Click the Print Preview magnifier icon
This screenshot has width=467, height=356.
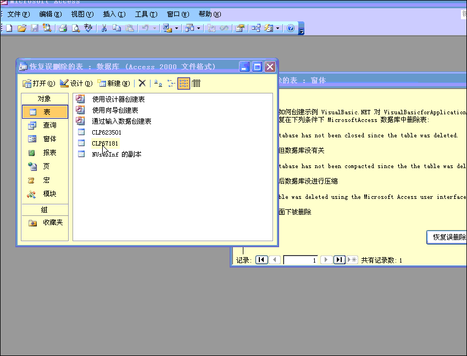[76, 29]
